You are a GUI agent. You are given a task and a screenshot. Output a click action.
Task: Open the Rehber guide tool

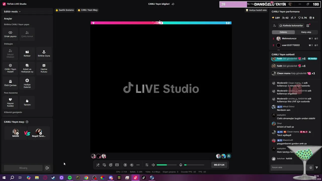(x=27, y=54)
